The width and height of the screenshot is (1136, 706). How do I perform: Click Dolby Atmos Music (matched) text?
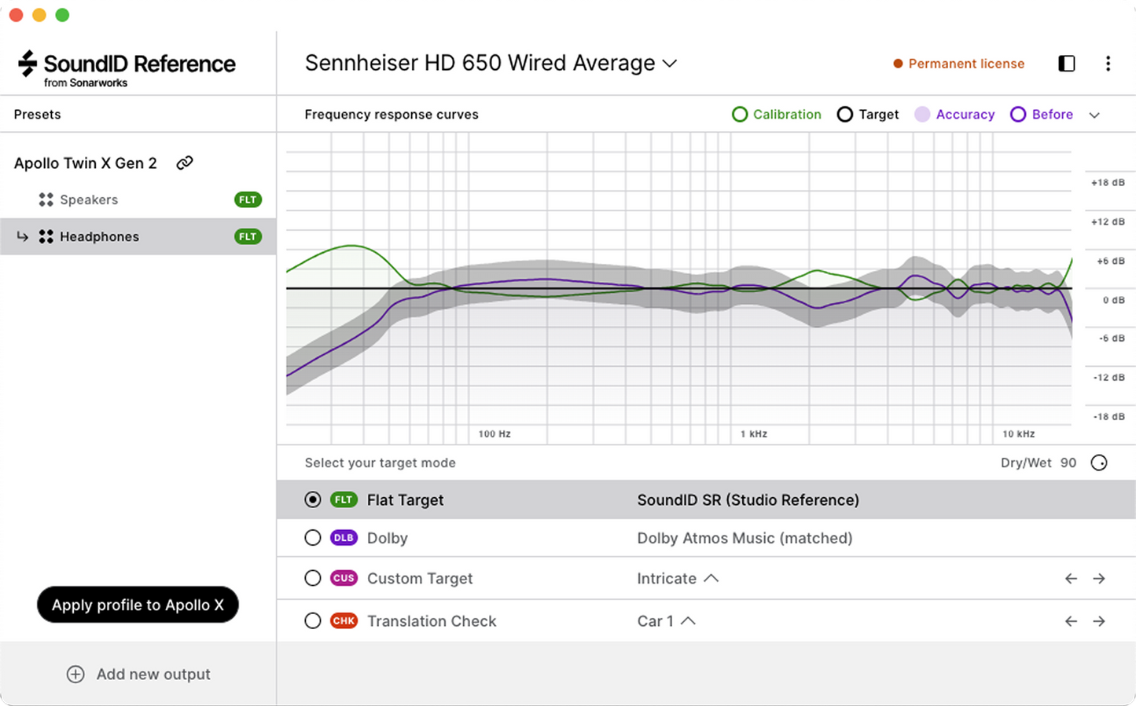(x=744, y=538)
